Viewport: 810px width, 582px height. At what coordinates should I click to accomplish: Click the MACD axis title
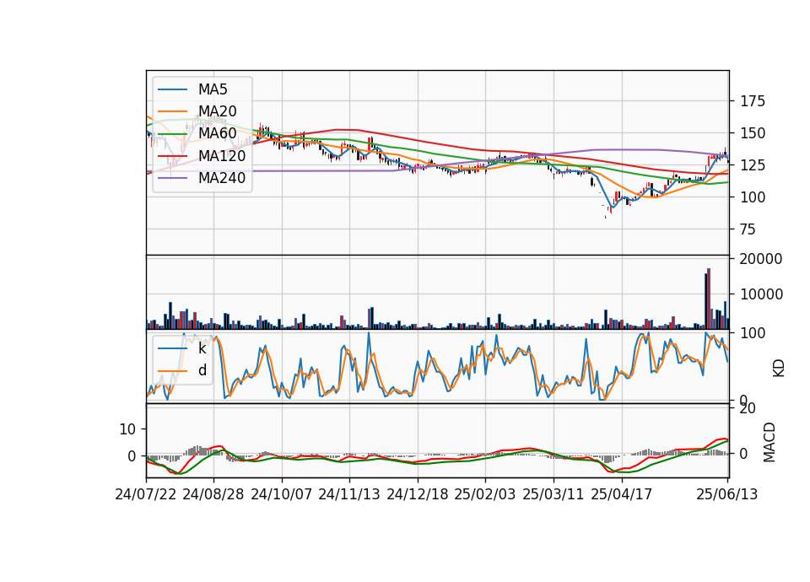point(769,443)
